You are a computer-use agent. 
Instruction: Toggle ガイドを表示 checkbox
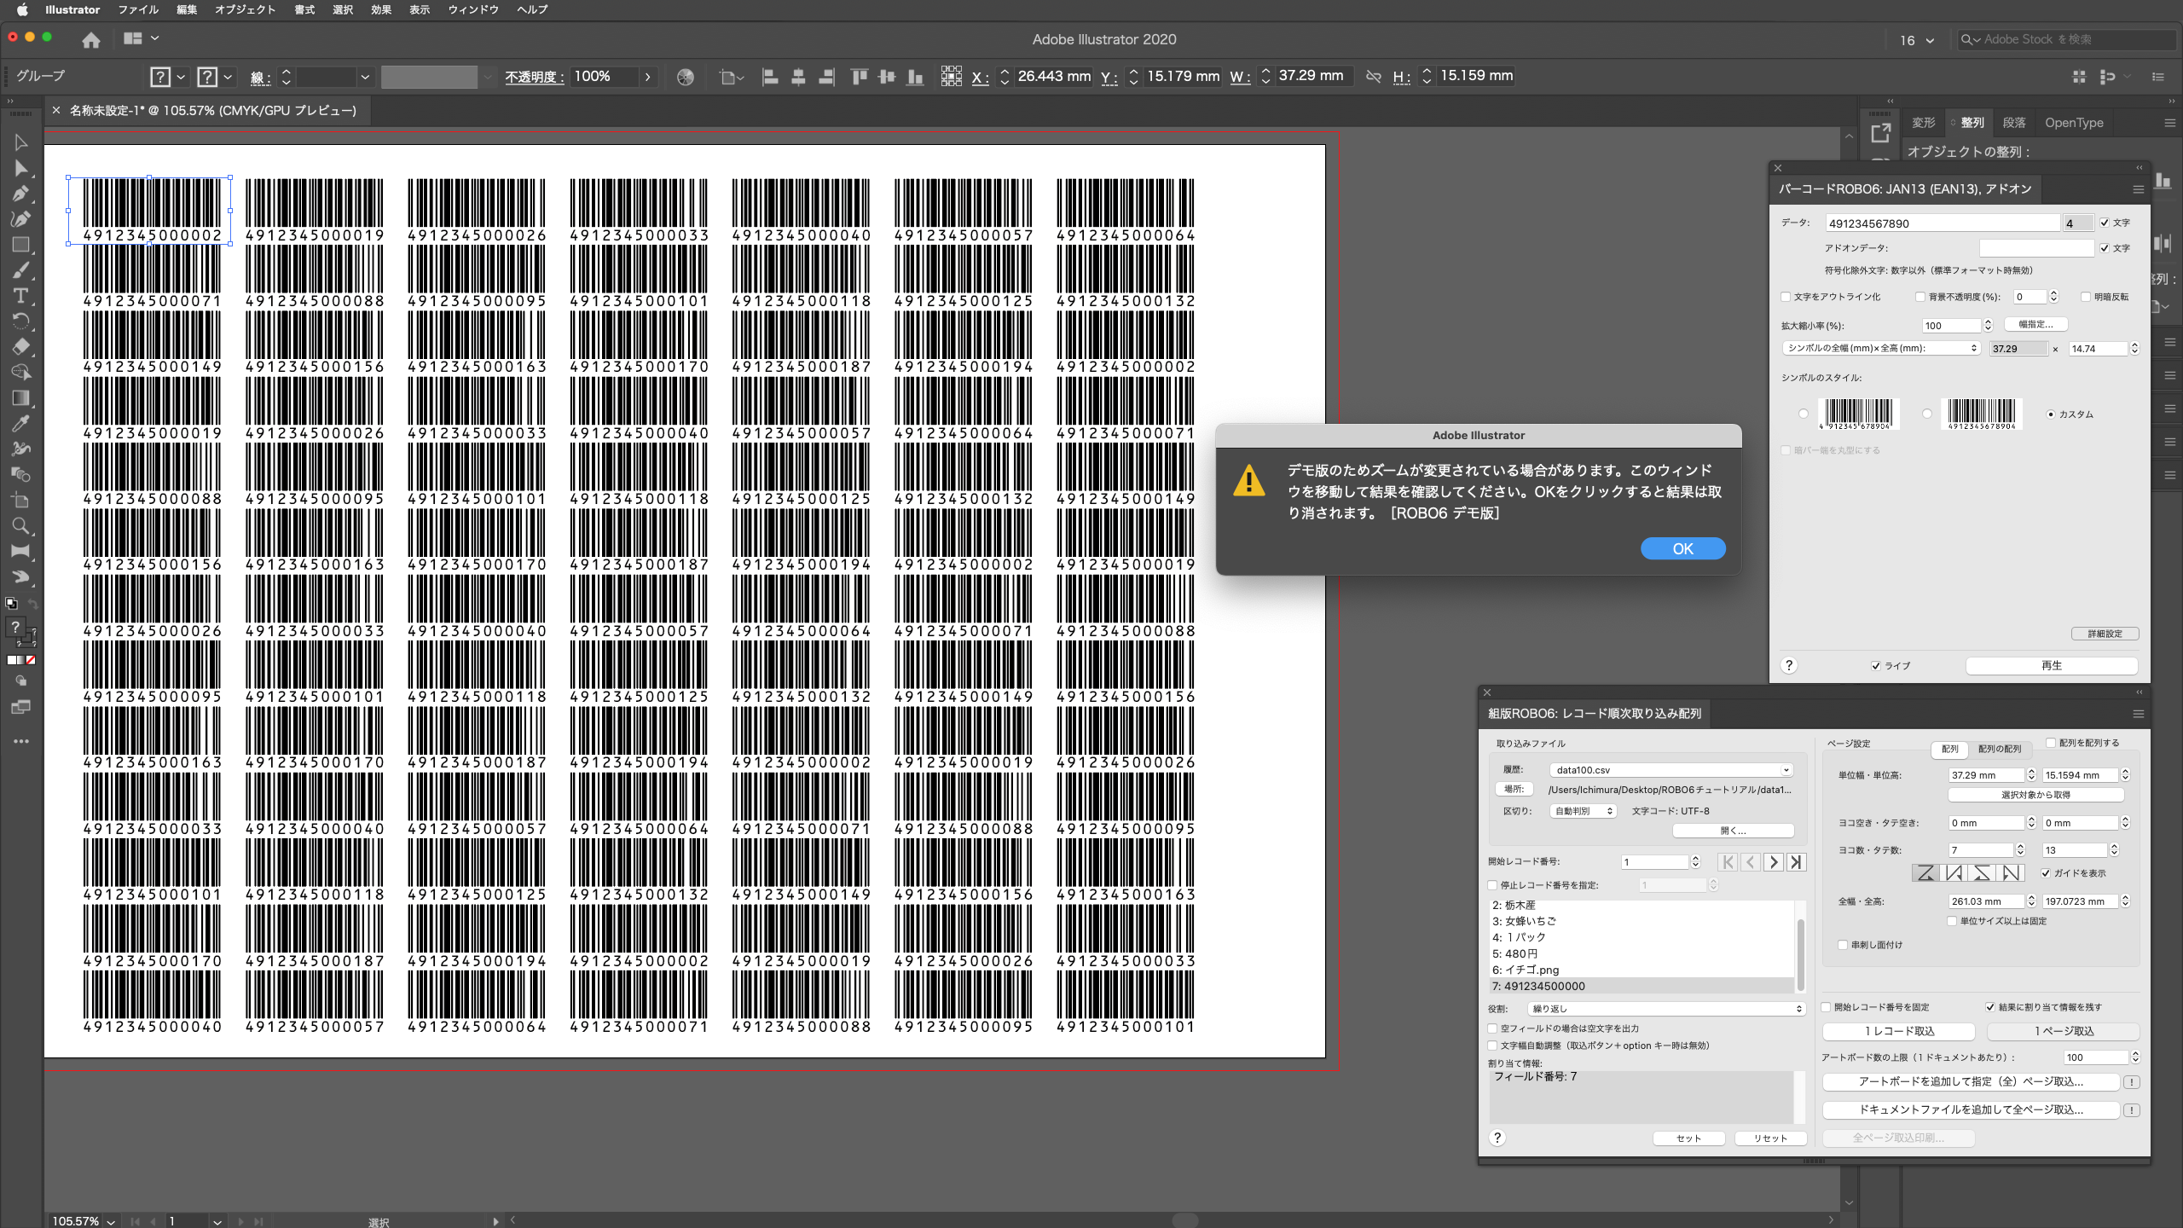2046,873
